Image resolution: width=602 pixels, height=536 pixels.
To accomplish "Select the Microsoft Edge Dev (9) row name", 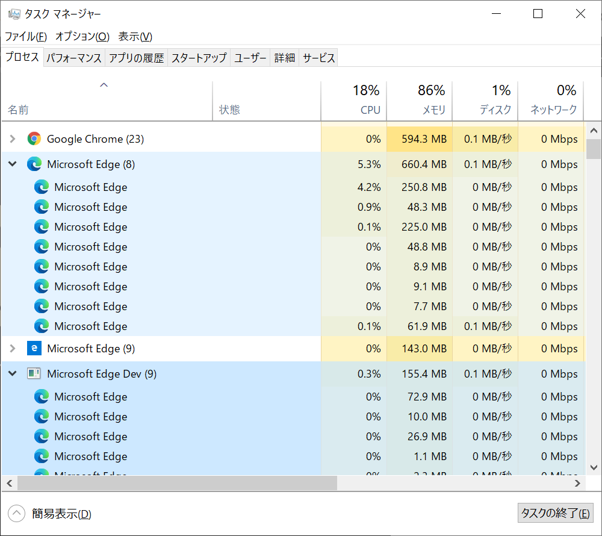I will click(x=102, y=374).
